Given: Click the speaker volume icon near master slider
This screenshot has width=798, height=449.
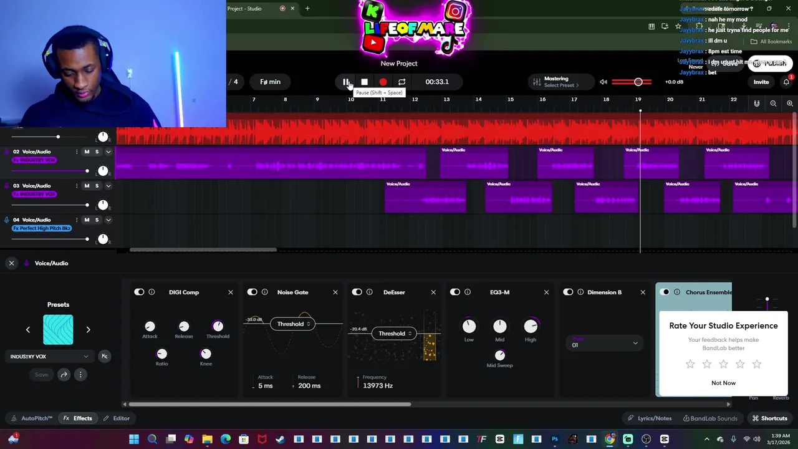Looking at the screenshot, I should point(603,82).
